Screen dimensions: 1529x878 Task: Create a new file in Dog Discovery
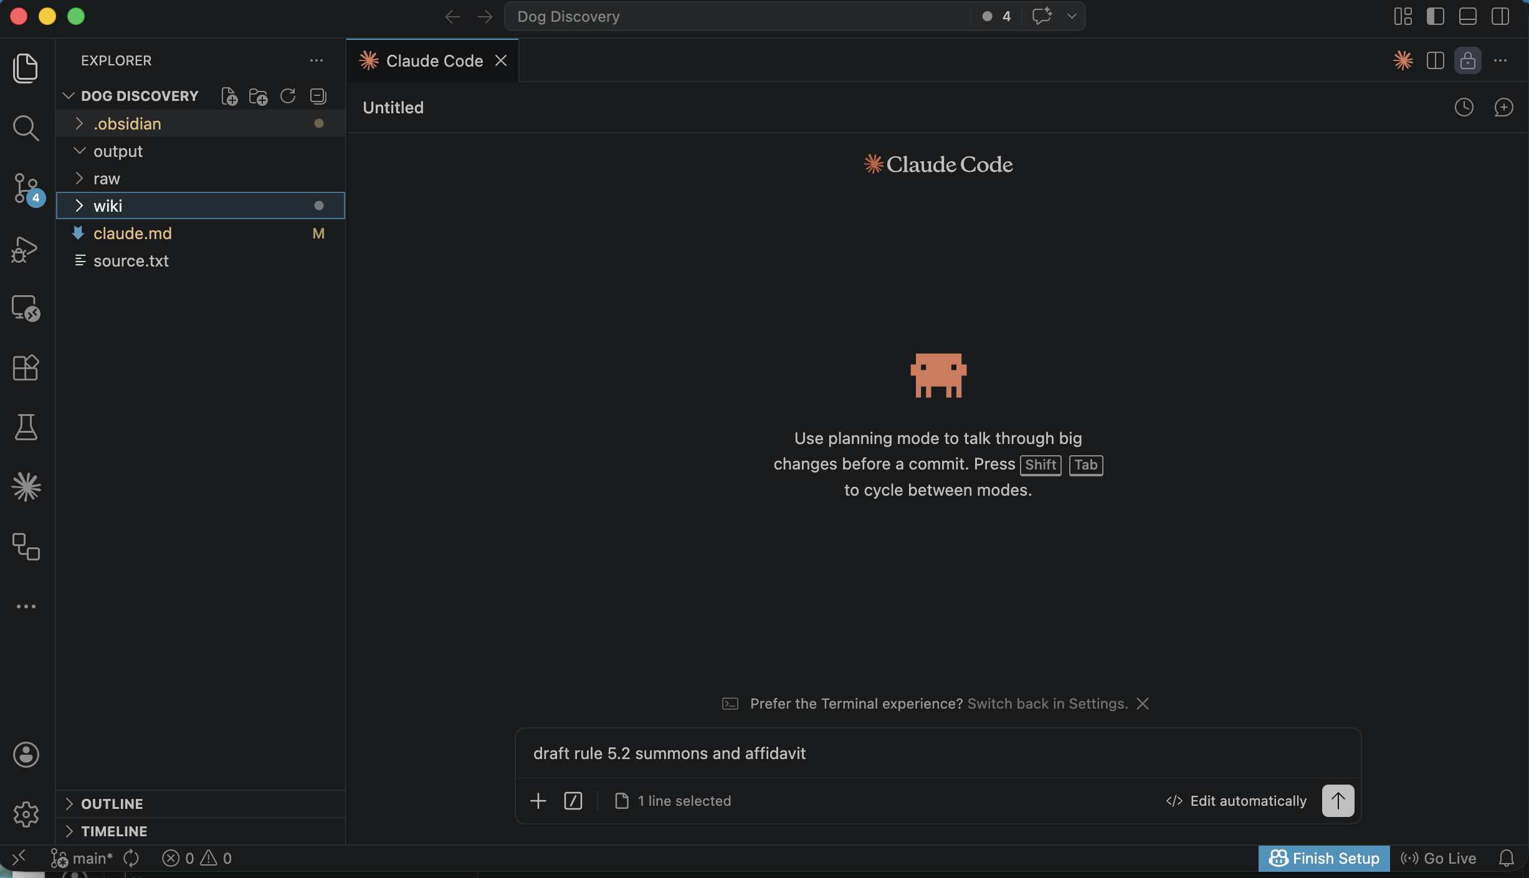pyautogui.click(x=229, y=96)
